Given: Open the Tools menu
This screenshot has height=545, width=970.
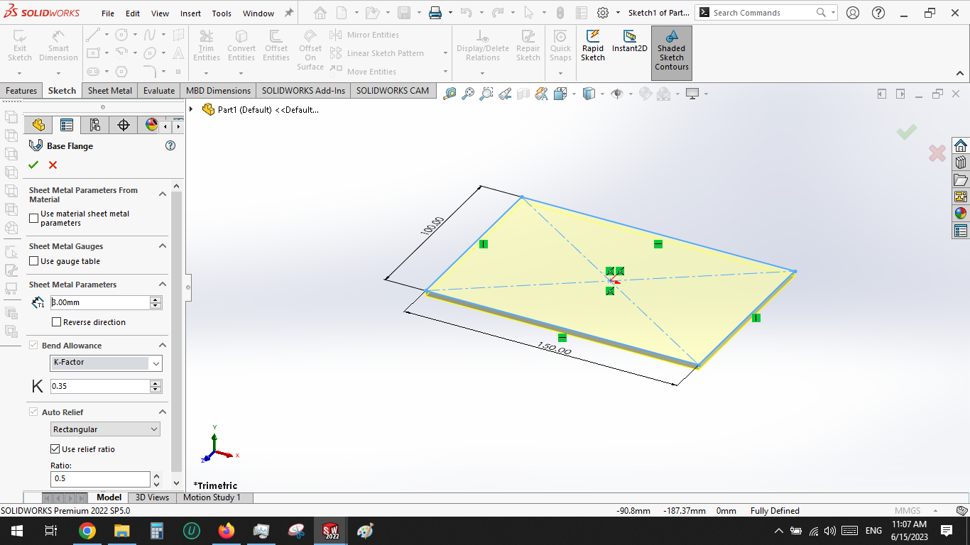Looking at the screenshot, I should pos(222,13).
